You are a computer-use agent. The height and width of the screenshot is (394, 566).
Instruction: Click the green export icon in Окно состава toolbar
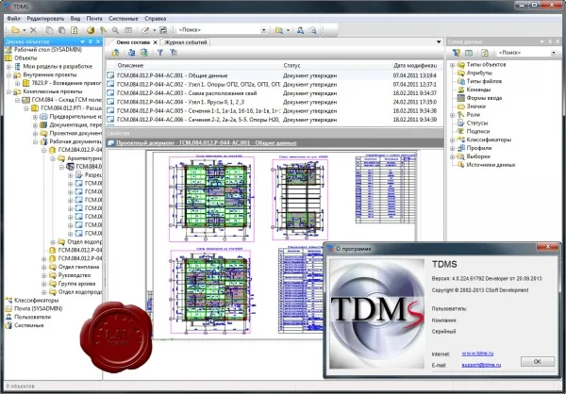pos(144,53)
